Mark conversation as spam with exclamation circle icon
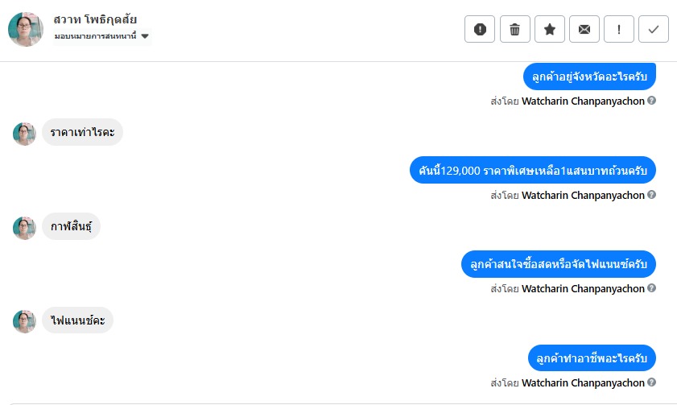The image size is (677, 405). 480,29
